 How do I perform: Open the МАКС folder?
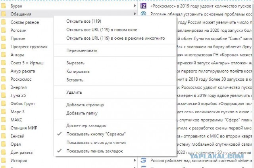pos(16,120)
